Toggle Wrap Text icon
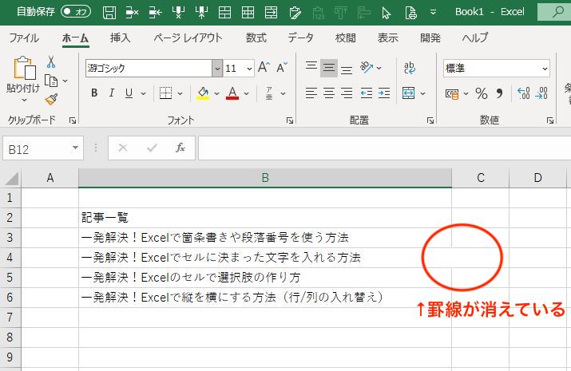 pyautogui.click(x=410, y=68)
